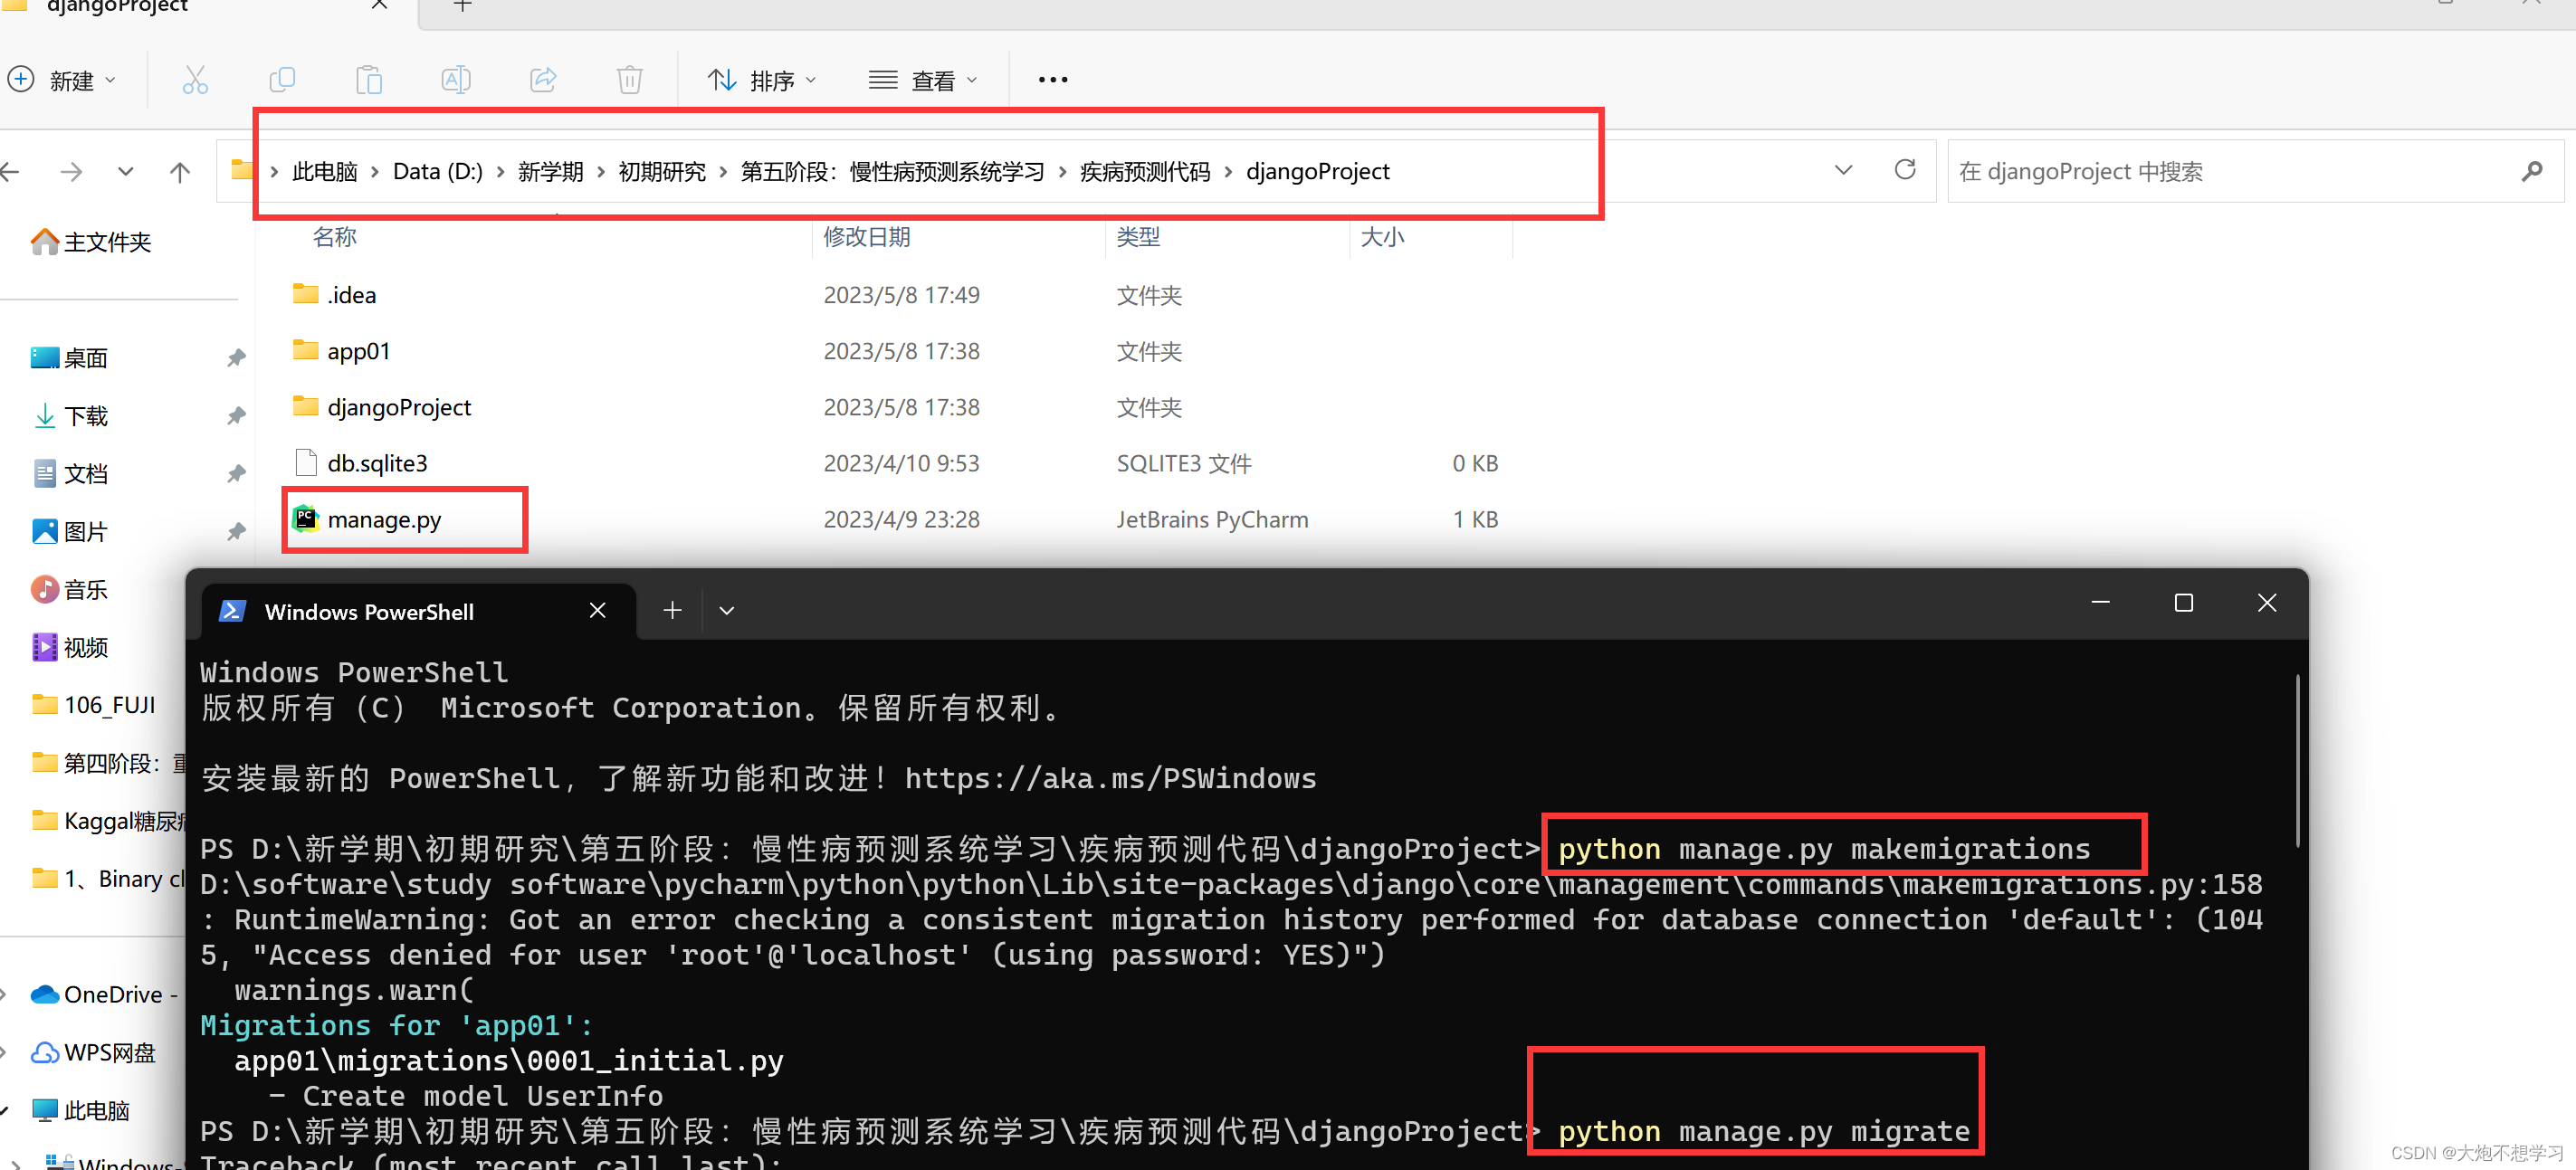Select the Windows PowerShell tab
The height and width of the screenshot is (1170, 2576).
point(417,611)
